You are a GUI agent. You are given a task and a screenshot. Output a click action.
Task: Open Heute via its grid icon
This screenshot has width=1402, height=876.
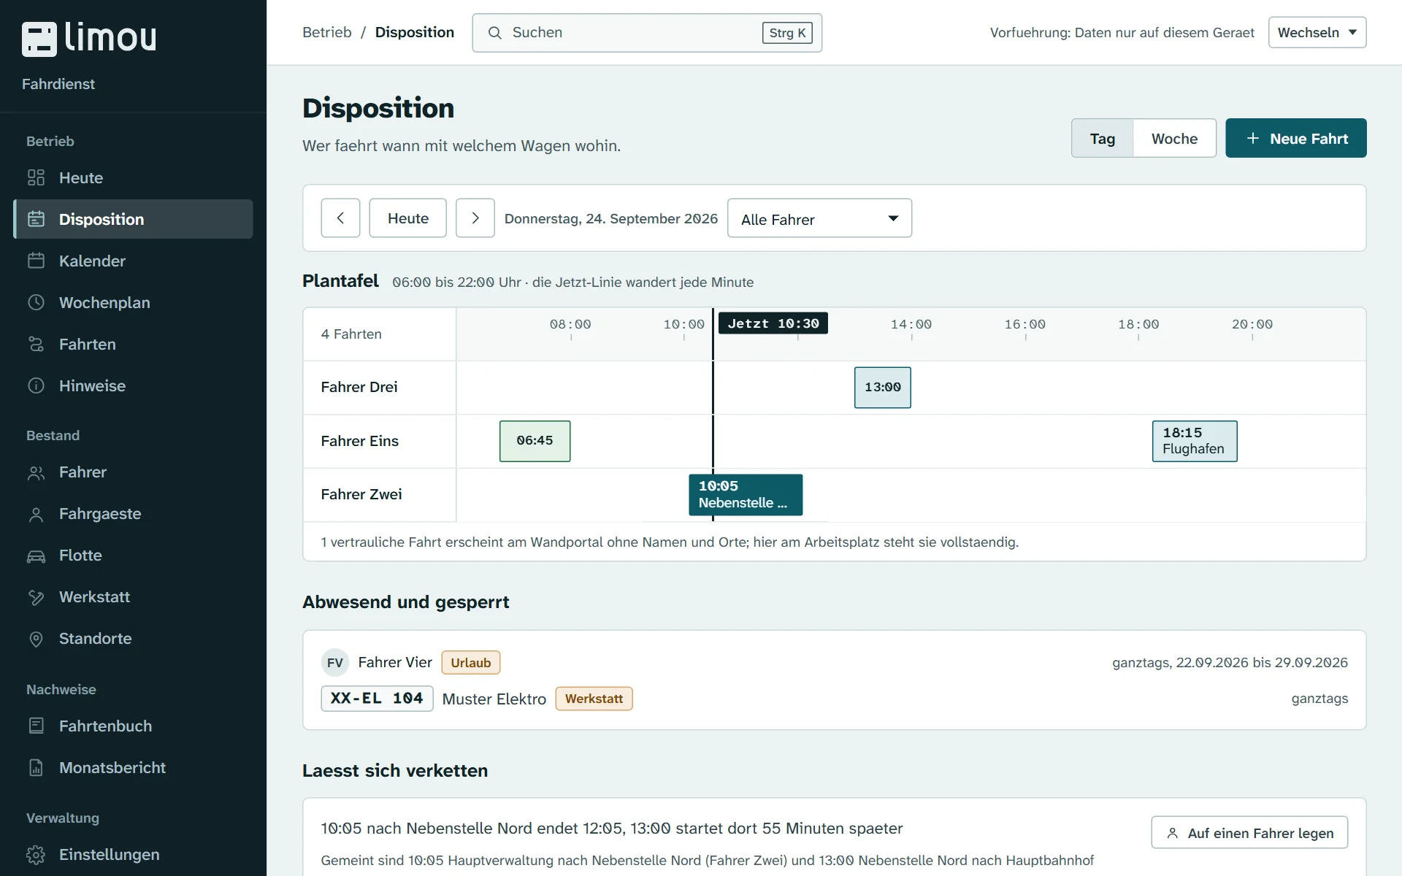(x=36, y=177)
